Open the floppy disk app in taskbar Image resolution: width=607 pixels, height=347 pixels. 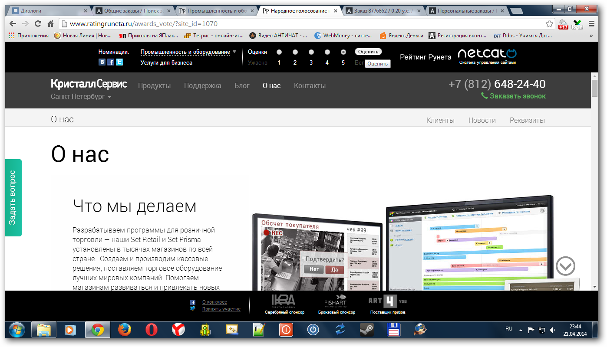tap(393, 330)
